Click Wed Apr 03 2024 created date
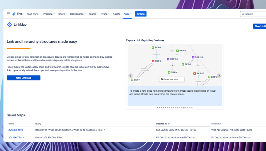266x151 pixels. pyautogui.click(x=231, y=130)
